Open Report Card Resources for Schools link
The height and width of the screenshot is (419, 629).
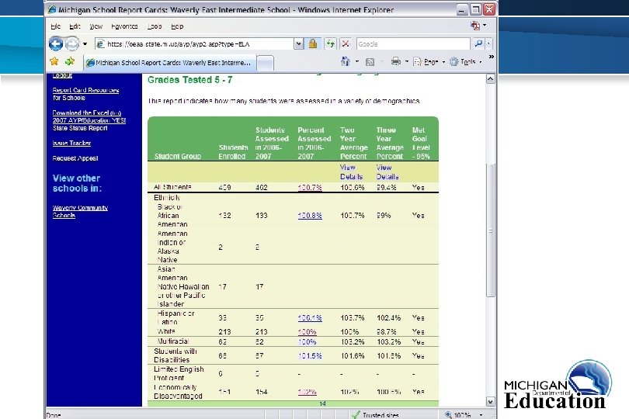(x=85, y=94)
